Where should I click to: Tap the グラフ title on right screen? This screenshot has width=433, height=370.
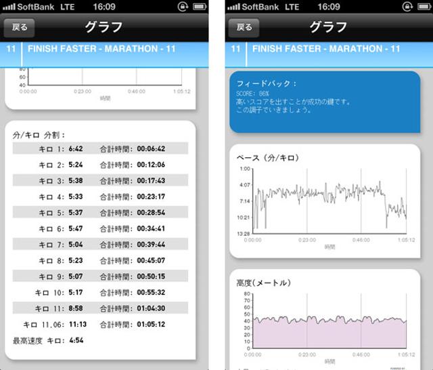click(x=328, y=27)
